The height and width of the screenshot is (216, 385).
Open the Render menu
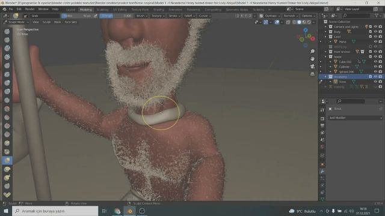pyautogui.click(x=30, y=9)
